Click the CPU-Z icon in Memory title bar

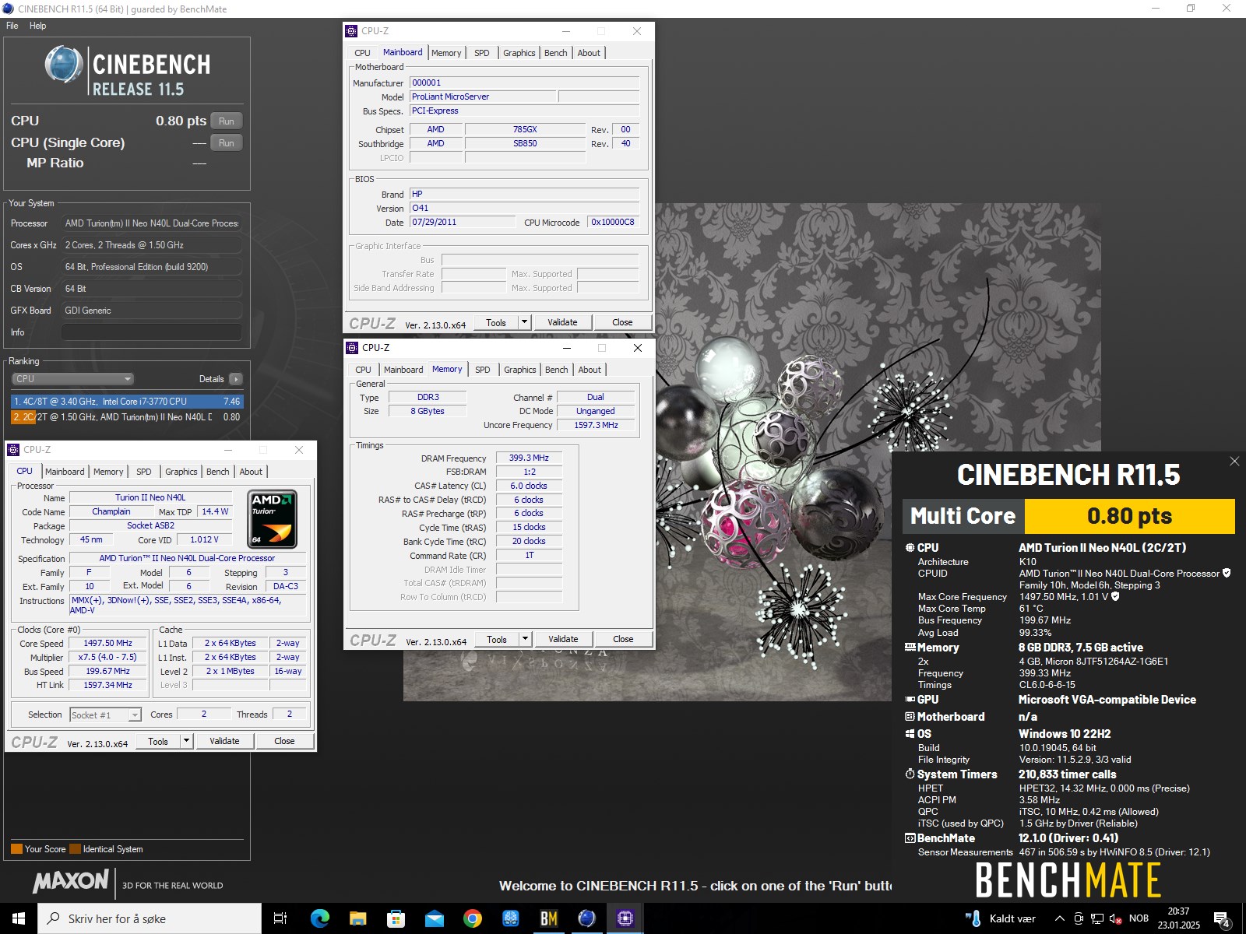(352, 348)
